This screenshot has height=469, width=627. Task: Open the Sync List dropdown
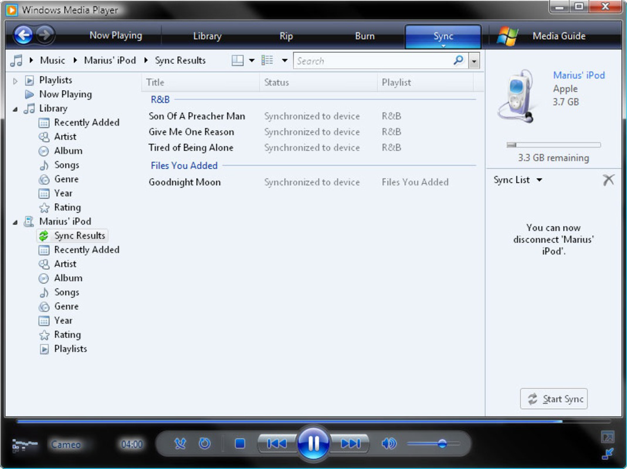[x=540, y=180]
